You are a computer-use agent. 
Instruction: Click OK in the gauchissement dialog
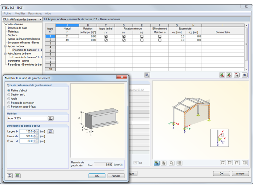pos(97,176)
